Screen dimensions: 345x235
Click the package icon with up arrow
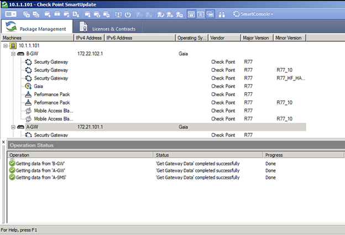(48, 14)
